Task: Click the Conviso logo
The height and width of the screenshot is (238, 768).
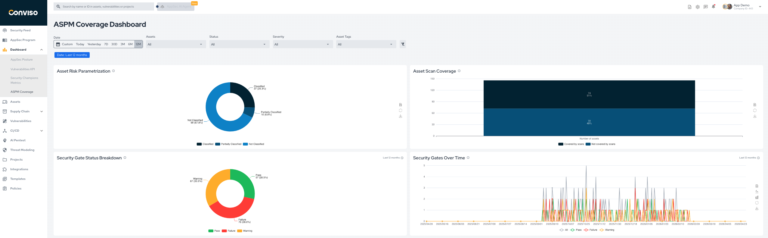Action: [23, 13]
